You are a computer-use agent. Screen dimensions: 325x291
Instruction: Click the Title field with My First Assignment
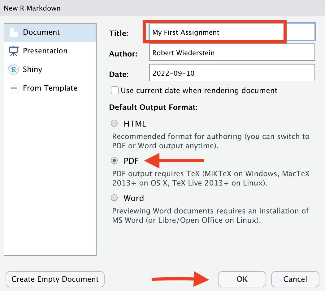tap(232, 32)
